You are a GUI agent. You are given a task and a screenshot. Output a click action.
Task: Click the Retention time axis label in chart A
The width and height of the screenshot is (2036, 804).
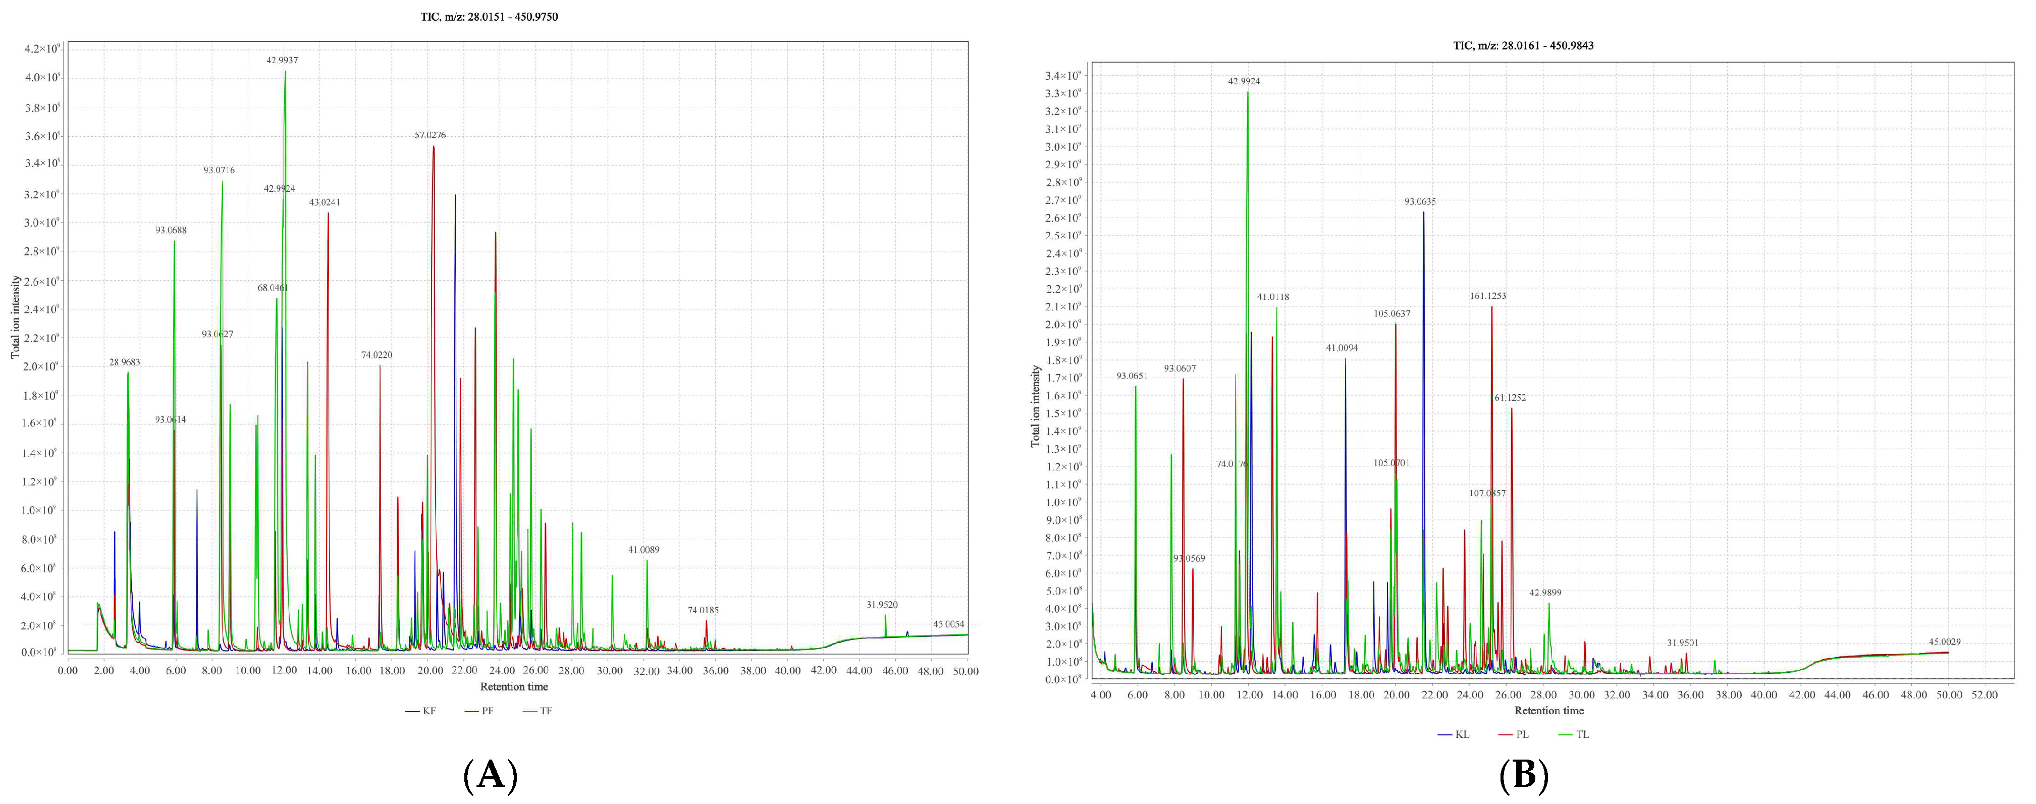[x=514, y=686]
